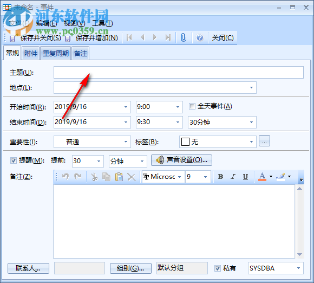
Task: Click inside the 备注 notes text area
Action: tap(174, 221)
